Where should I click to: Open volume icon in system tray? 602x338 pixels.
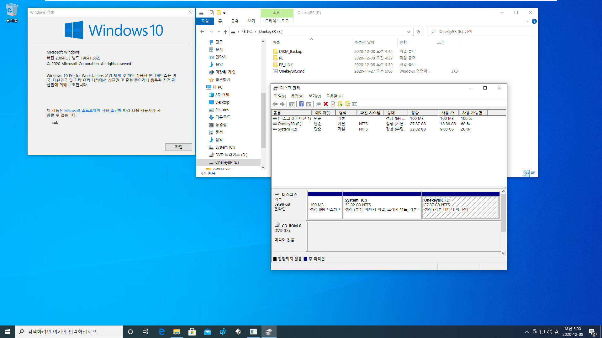(x=549, y=332)
